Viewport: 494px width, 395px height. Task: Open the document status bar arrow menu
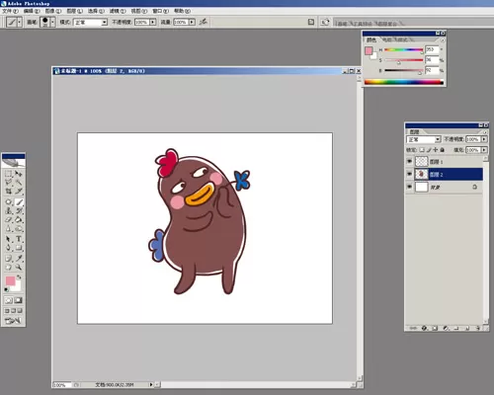151,384
